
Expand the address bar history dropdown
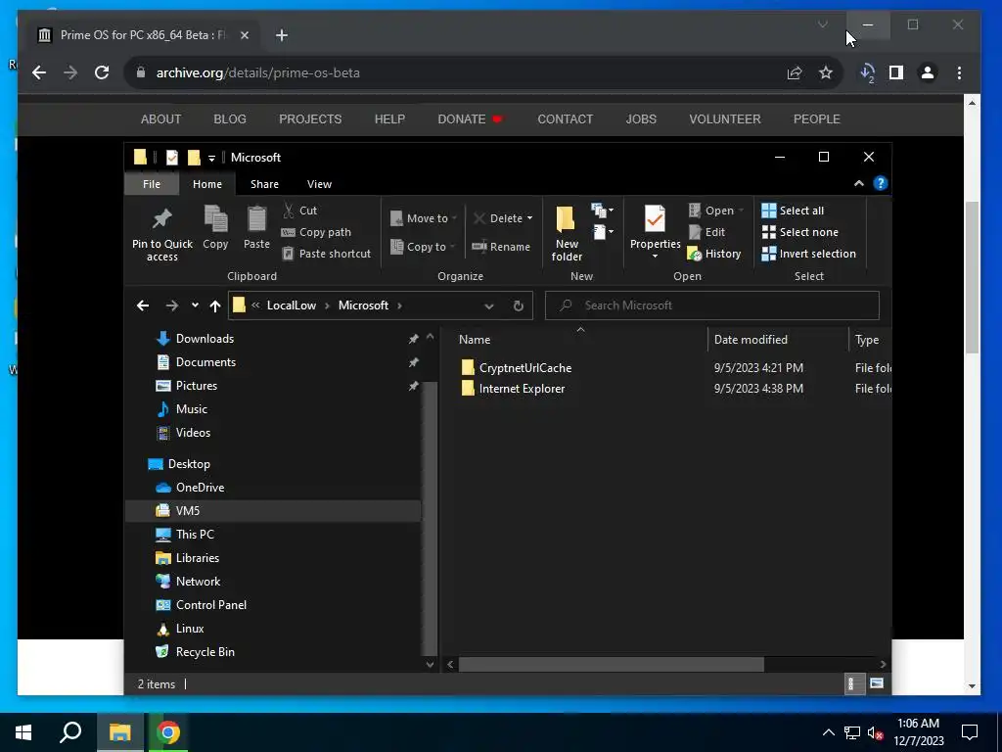pos(489,305)
